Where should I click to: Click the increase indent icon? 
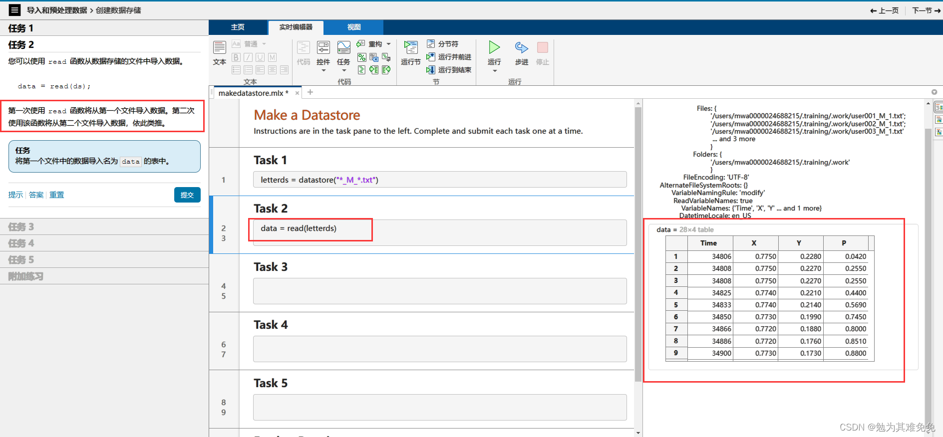click(374, 70)
